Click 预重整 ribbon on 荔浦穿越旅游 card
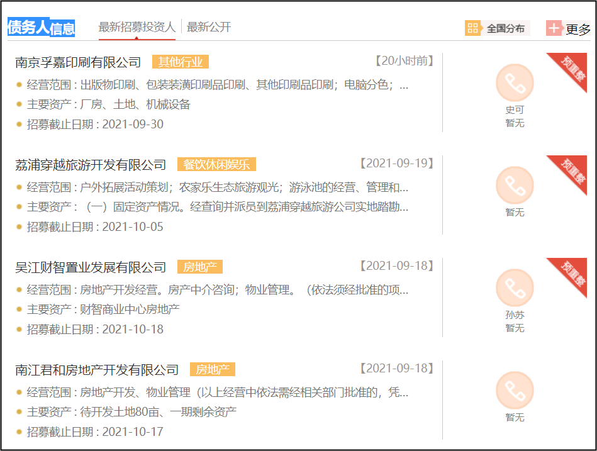This screenshot has width=597, height=451. pyautogui.click(x=571, y=172)
